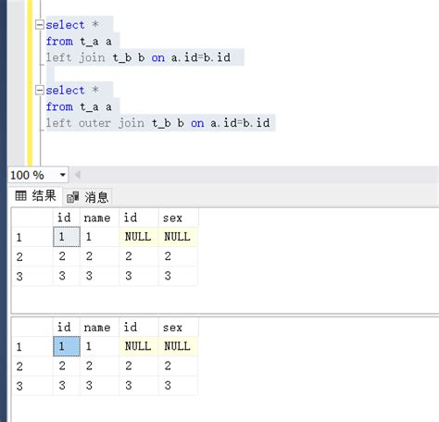The height and width of the screenshot is (422, 439).
Task: Click NULL under second id in second grid
Action: [x=139, y=346]
